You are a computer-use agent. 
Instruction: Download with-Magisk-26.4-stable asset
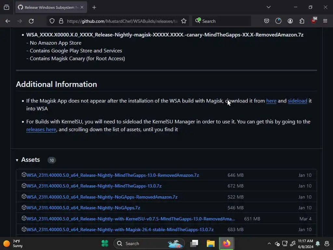[x=120, y=229]
